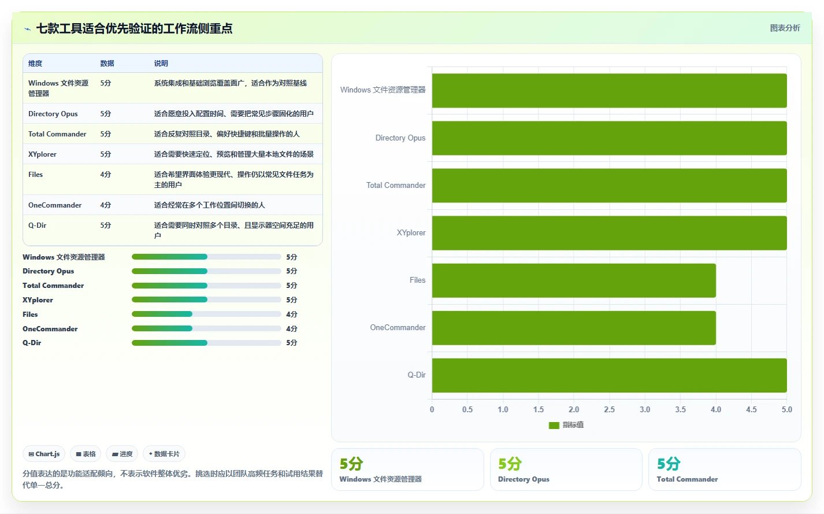Click 适合反复对照目录 description for Total Commander
Image resolution: width=824 pixels, height=514 pixels.
(227, 134)
